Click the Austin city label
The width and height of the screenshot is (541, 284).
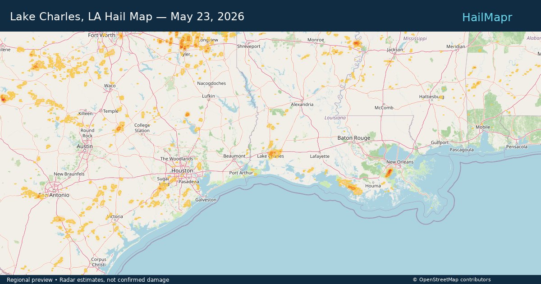pos(85,147)
